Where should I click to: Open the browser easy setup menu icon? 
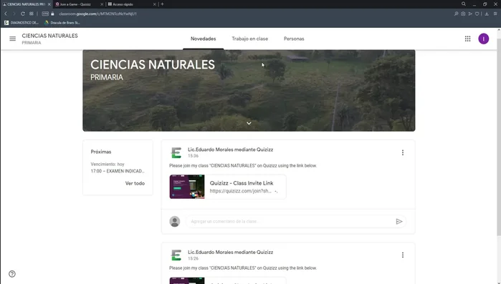pyautogui.click(x=495, y=14)
